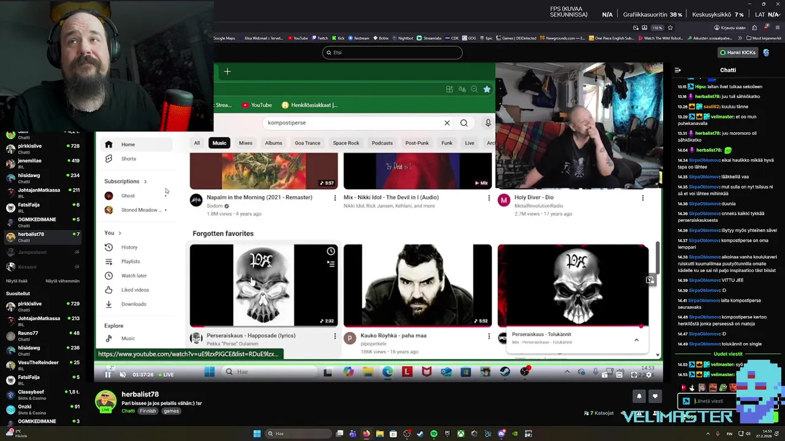Click the Finnish tag under the stream title
The height and width of the screenshot is (441, 785).
click(x=148, y=411)
